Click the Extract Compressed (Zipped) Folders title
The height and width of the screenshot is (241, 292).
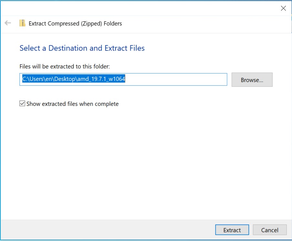click(x=75, y=24)
